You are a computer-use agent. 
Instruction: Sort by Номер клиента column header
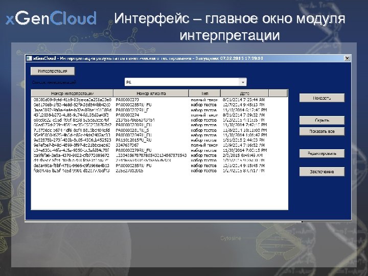click(151, 93)
